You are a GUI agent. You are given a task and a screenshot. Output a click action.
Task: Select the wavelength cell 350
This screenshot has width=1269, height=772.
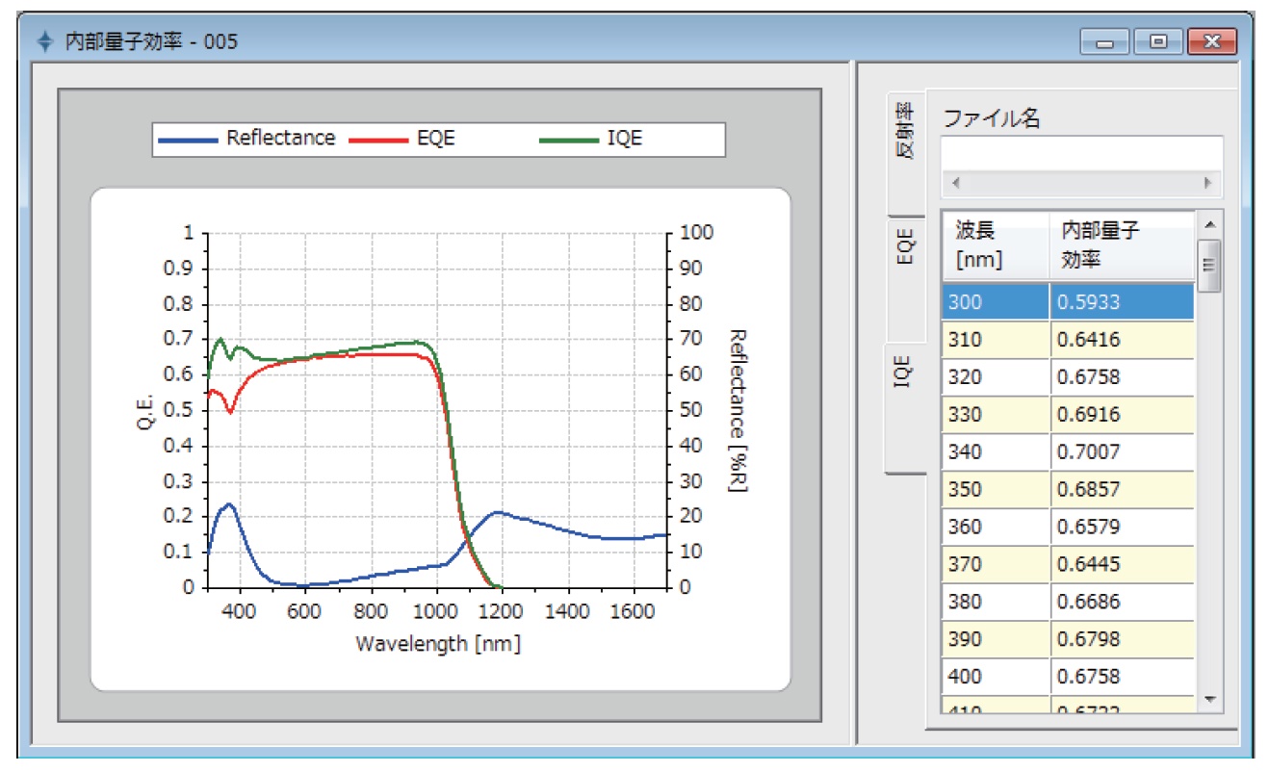pos(996,489)
